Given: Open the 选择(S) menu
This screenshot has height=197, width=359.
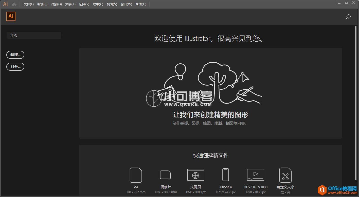Looking at the screenshot, I should coord(84,4).
